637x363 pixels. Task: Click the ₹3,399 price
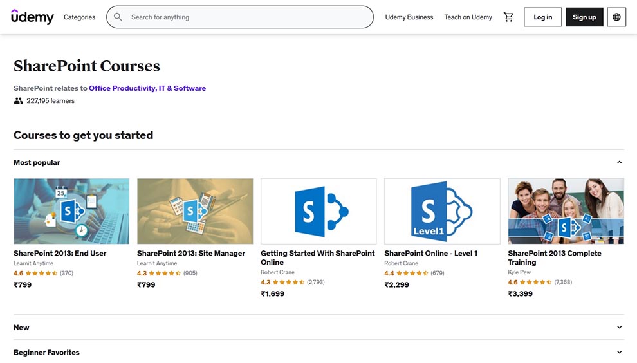click(520, 294)
